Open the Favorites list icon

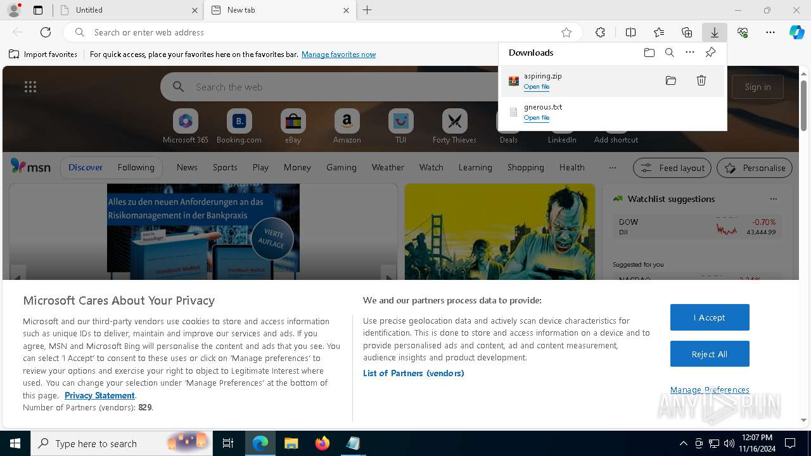point(659,32)
